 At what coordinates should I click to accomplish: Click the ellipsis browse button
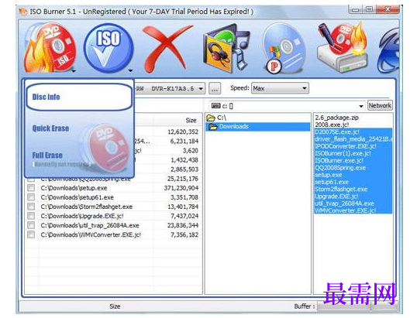coord(215,88)
